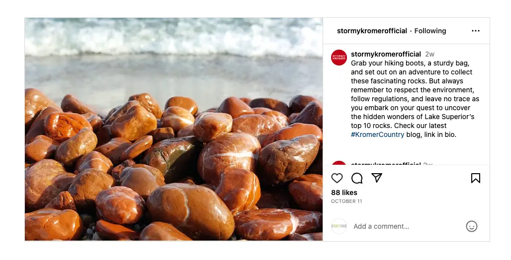Click stormykromerofficial username in the caption

tap(386, 54)
